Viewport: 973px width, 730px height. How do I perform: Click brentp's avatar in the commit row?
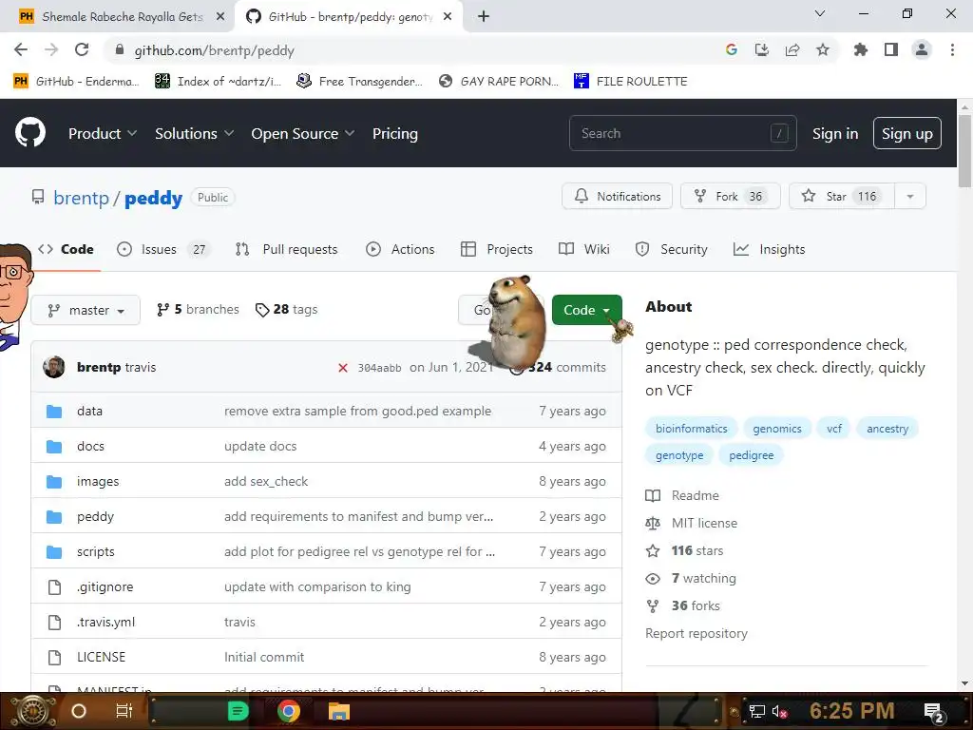click(54, 367)
